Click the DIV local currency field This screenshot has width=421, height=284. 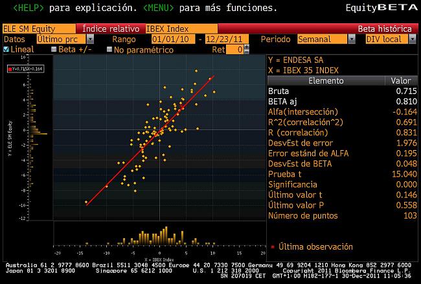tap(387, 39)
